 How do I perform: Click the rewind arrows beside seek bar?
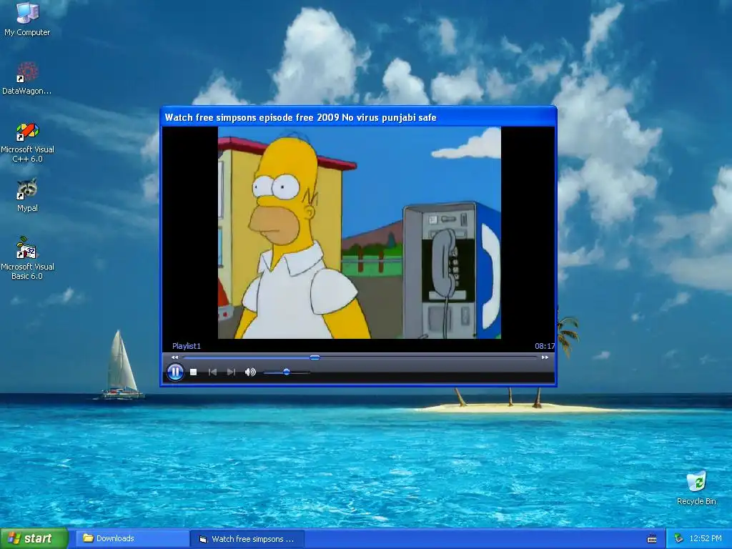[x=174, y=357]
